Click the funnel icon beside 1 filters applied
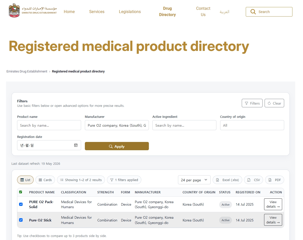303x240 pixels. click(112, 180)
